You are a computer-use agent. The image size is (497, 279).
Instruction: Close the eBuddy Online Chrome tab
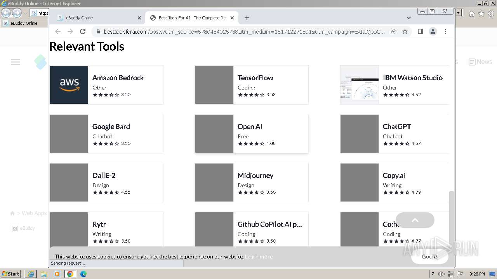tap(139, 18)
